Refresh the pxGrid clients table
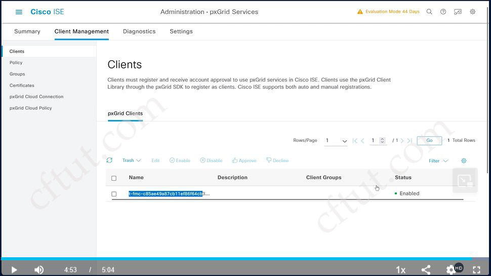Viewport: 491px width, 276px height. (x=109, y=161)
